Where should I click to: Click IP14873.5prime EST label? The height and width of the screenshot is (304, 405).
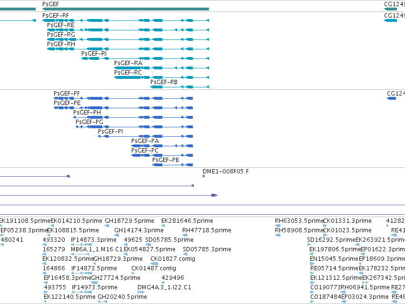click(94, 269)
